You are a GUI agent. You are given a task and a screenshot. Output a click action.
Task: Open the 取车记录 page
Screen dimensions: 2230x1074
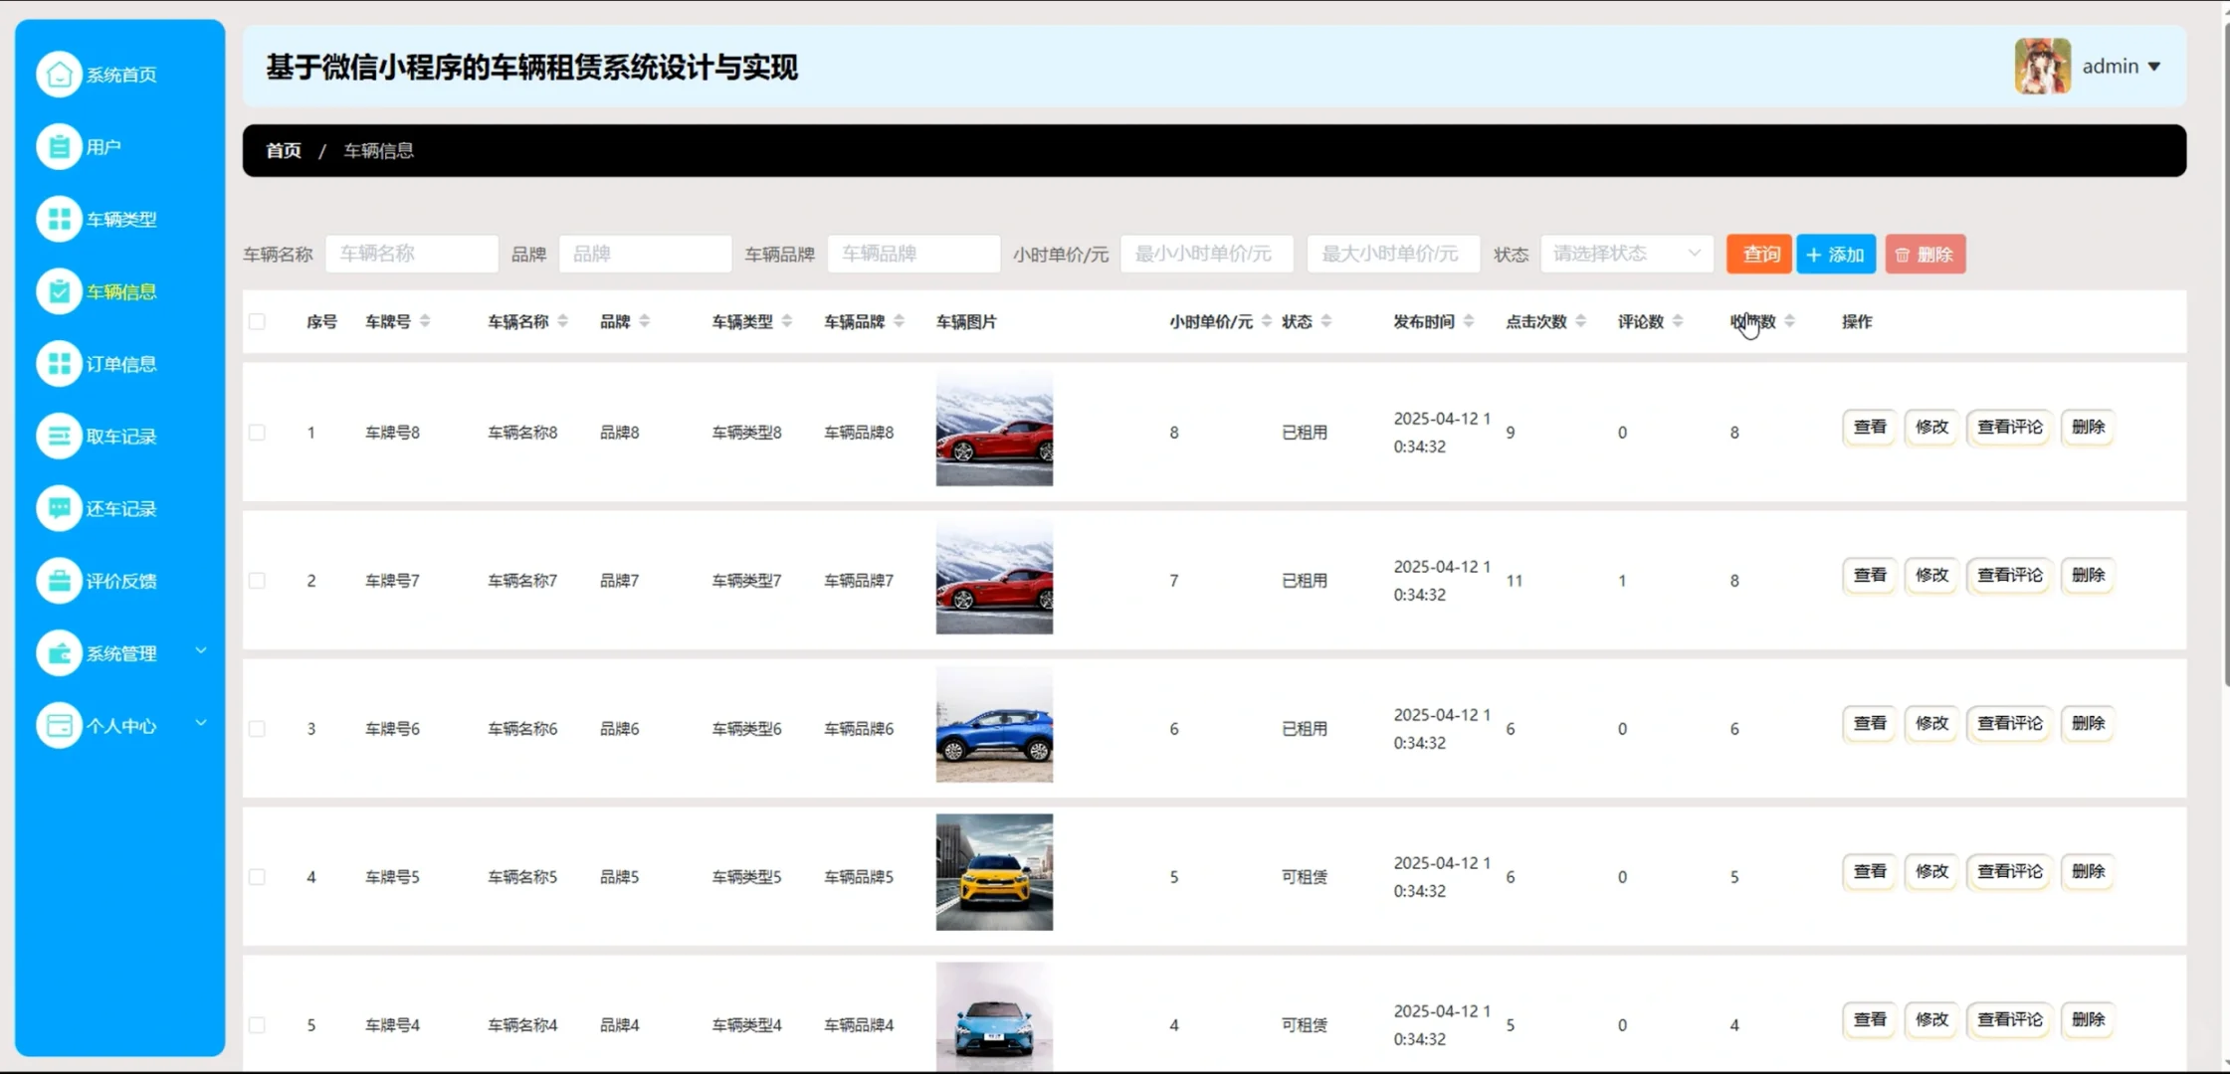(120, 436)
